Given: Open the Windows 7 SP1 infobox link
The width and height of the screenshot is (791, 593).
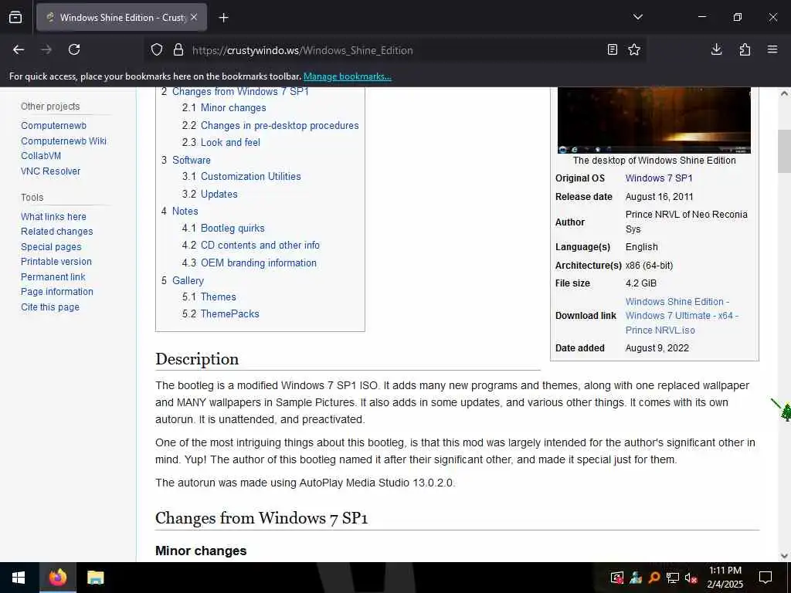Looking at the screenshot, I should (659, 178).
